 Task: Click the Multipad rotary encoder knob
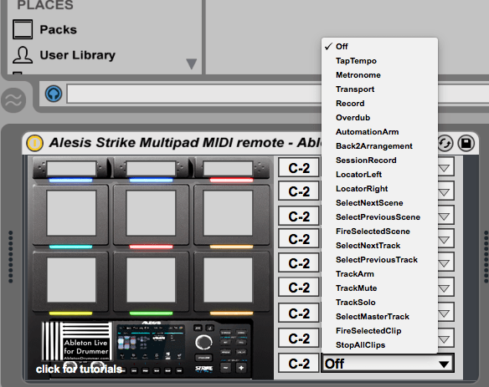click(x=203, y=342)
